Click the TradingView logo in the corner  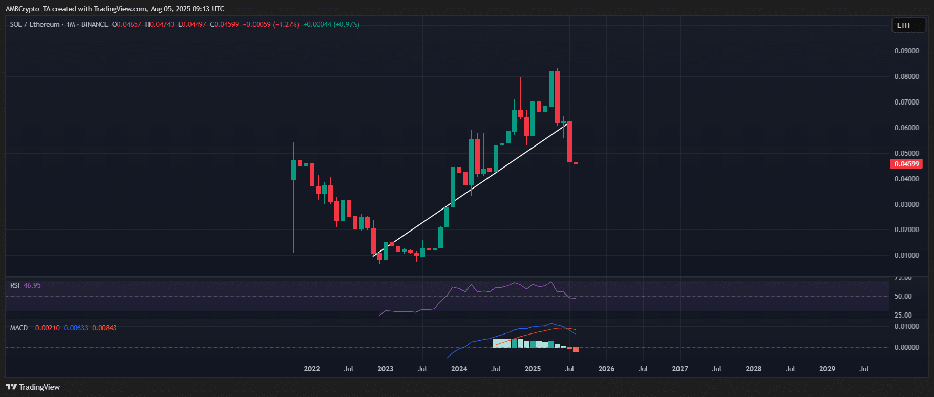pyautogui.click(x=33, y=387)
